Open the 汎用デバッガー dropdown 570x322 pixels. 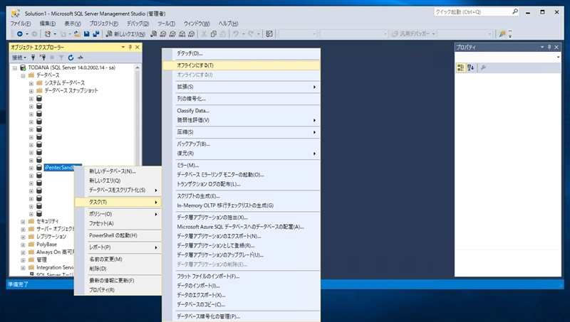[433, 33]
